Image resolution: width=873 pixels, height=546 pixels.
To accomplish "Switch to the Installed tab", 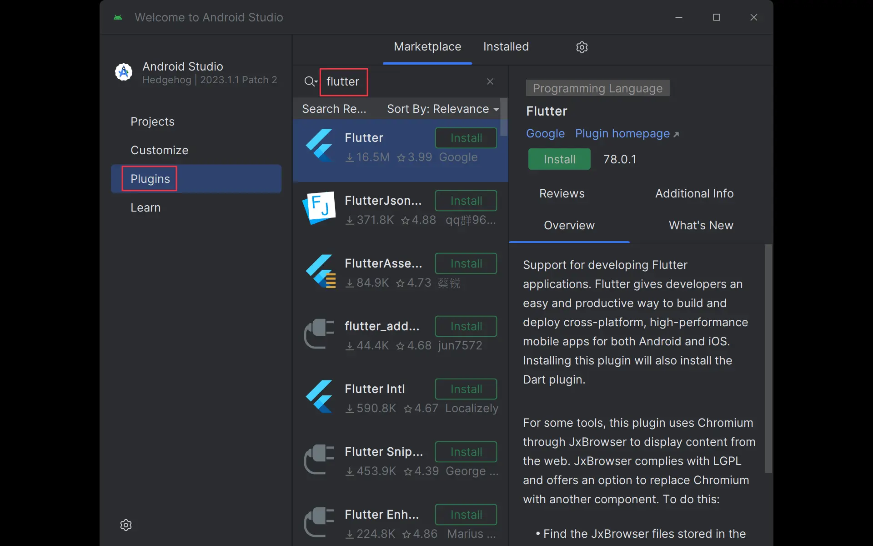I will tap(506, 46).
